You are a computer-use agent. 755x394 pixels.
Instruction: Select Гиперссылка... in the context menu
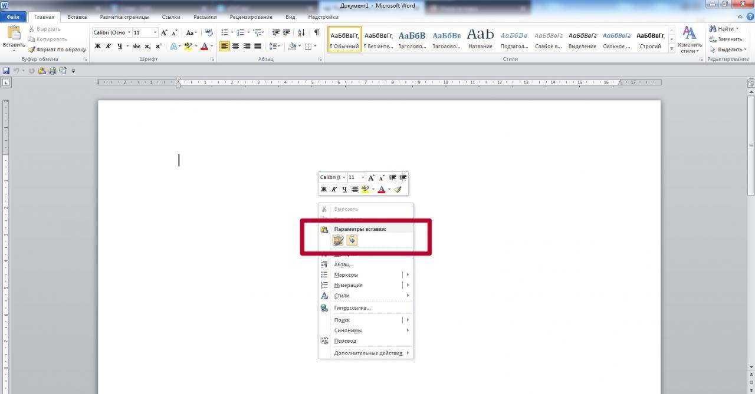pos(352,308)
